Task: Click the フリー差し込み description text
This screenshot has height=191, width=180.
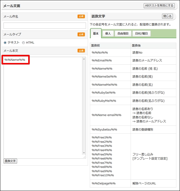Action: pos(143,154)
